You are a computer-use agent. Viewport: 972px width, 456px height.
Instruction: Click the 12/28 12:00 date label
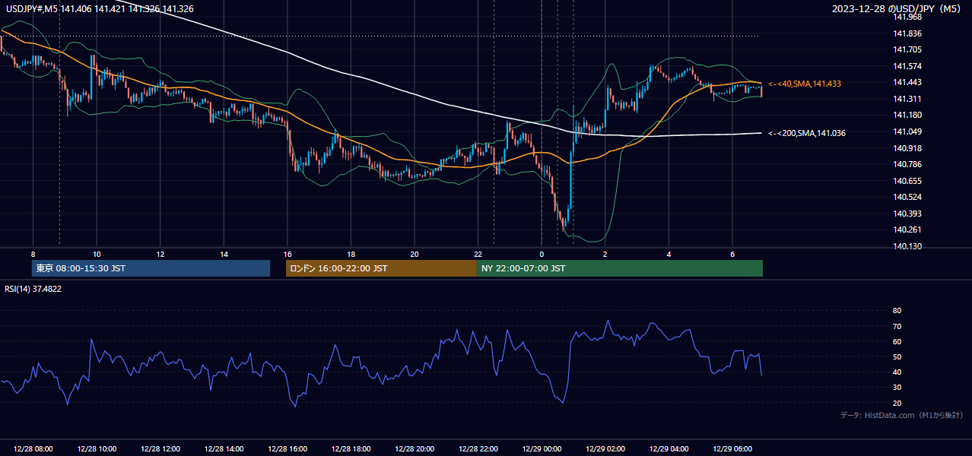pos(160,449)
